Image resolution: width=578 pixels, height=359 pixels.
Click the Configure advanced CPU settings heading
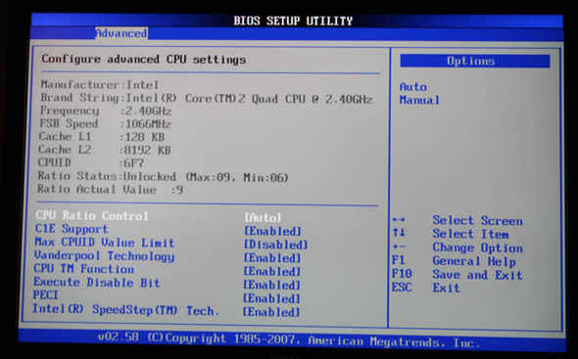[x=144, y=60]
